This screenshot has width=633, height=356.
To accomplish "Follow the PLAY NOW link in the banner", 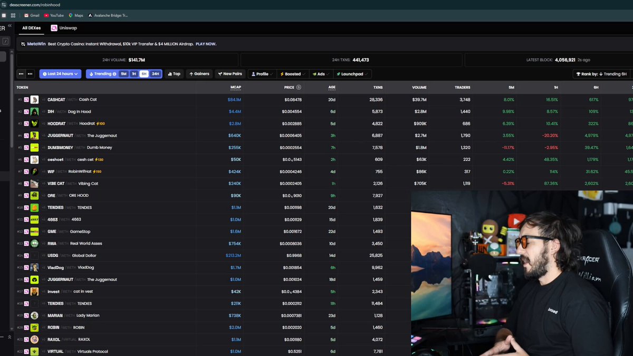I will [x=206, y=44].
